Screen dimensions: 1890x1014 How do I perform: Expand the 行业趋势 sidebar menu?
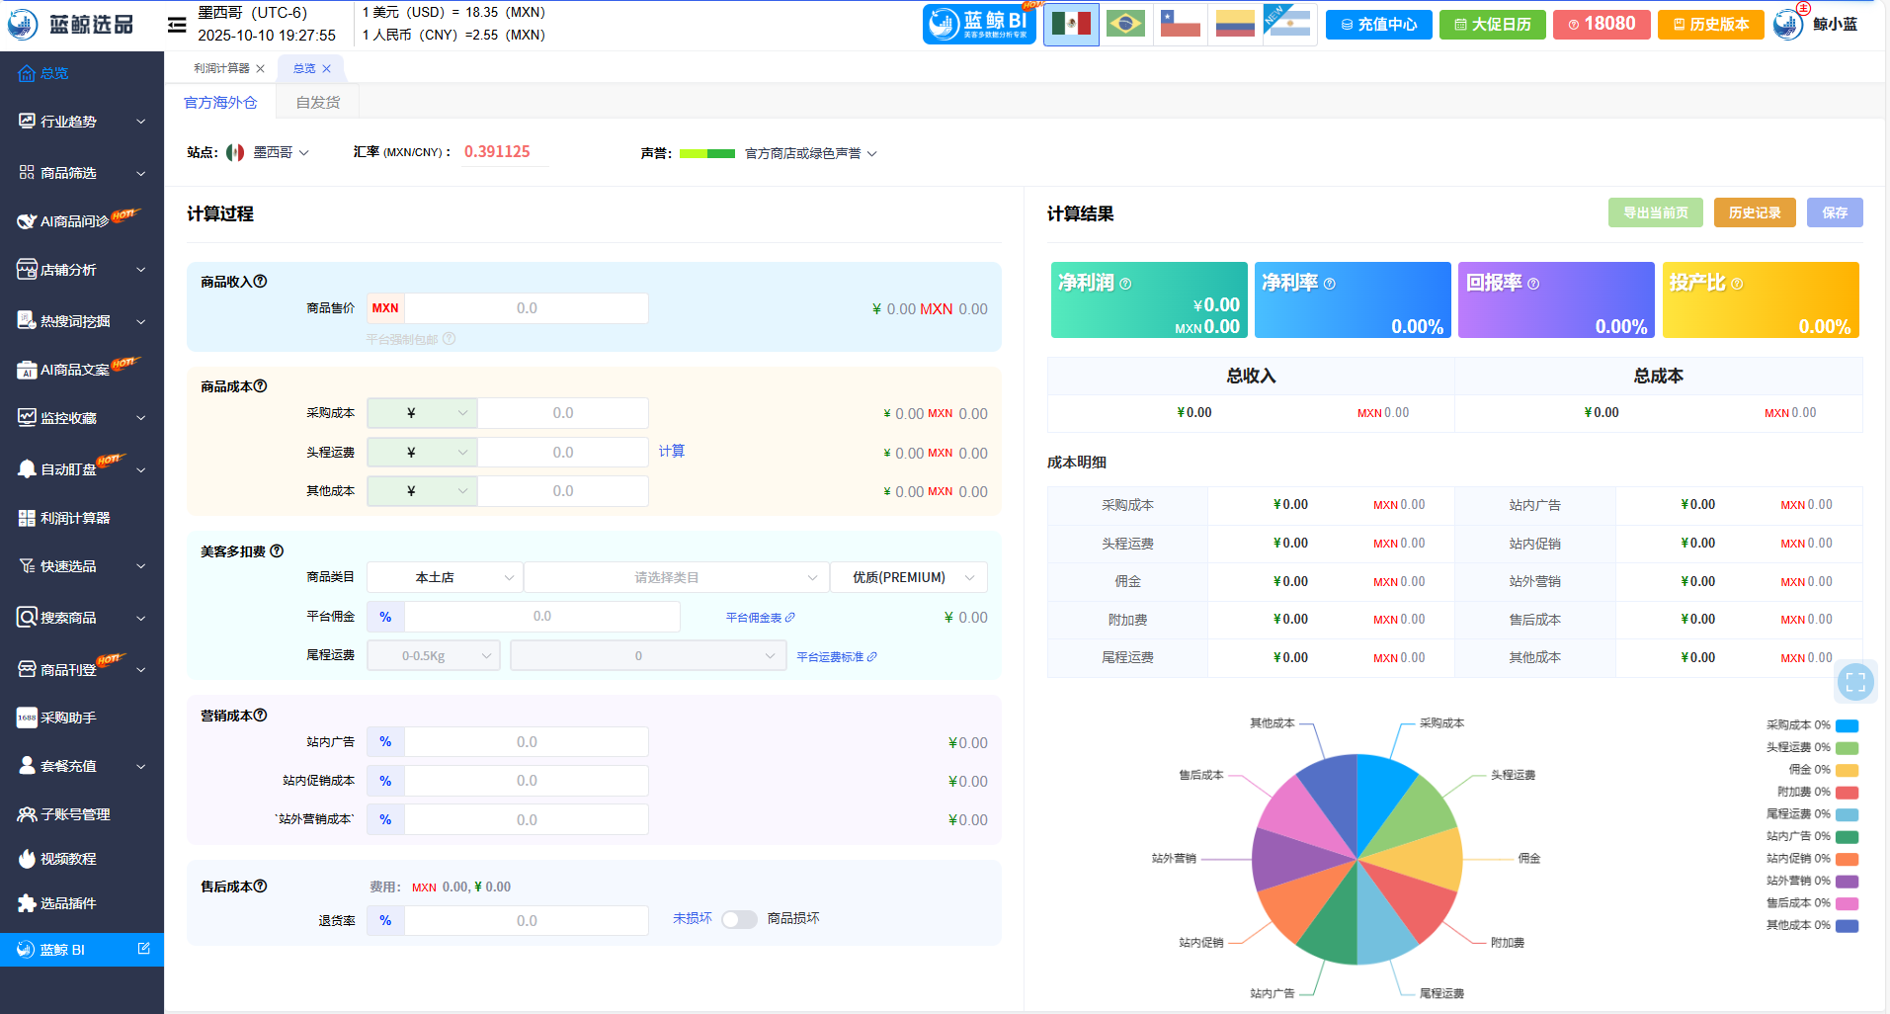[x=81, y=122]
